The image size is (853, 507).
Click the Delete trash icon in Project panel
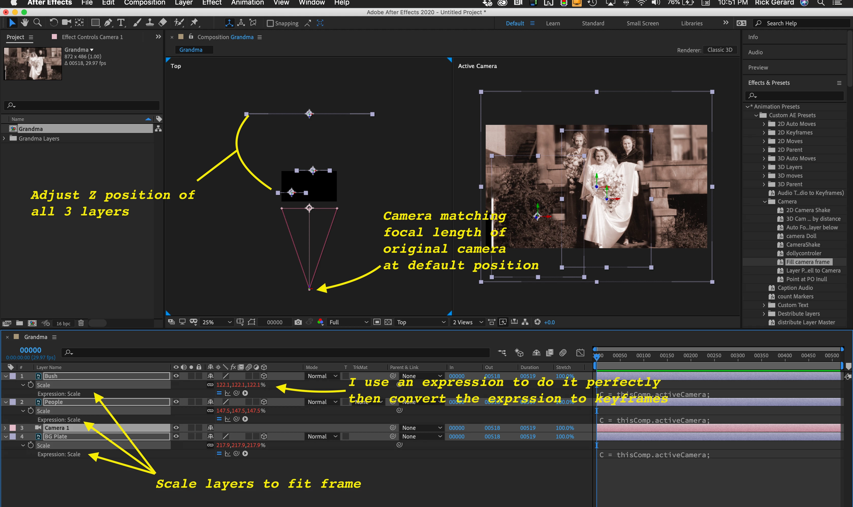click(81, 323)
